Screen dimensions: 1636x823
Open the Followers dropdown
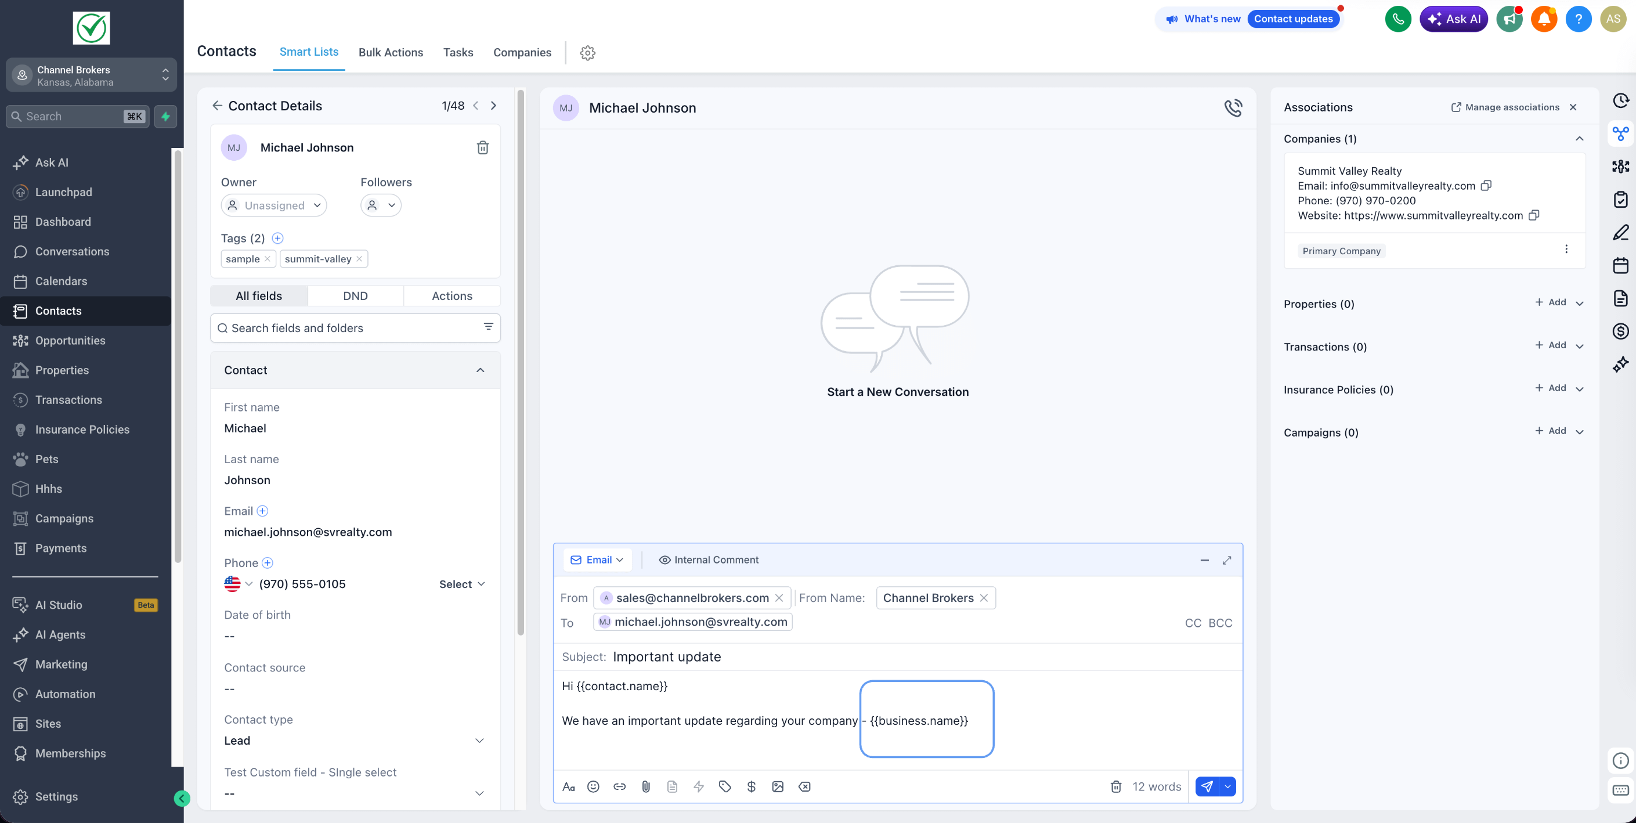pos(381,205)
